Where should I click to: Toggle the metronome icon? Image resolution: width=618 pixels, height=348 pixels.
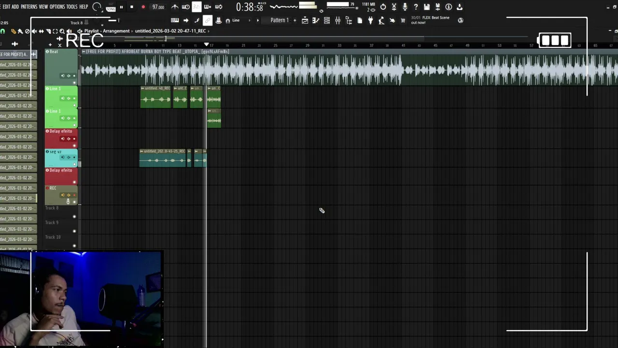(175, 7)
